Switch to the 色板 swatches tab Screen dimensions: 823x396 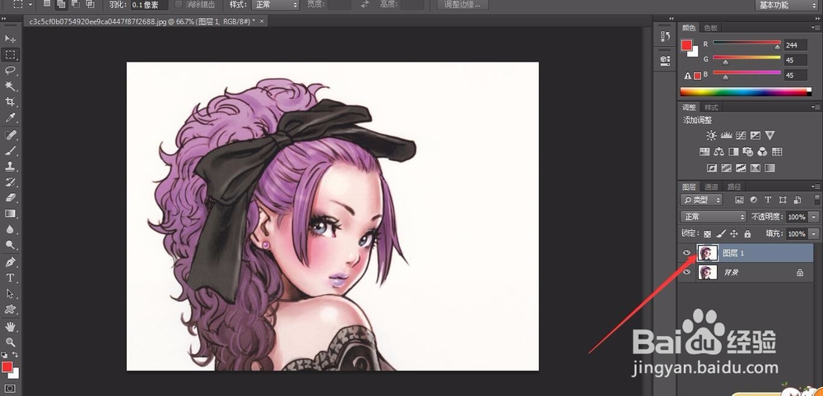click(711, 28)
